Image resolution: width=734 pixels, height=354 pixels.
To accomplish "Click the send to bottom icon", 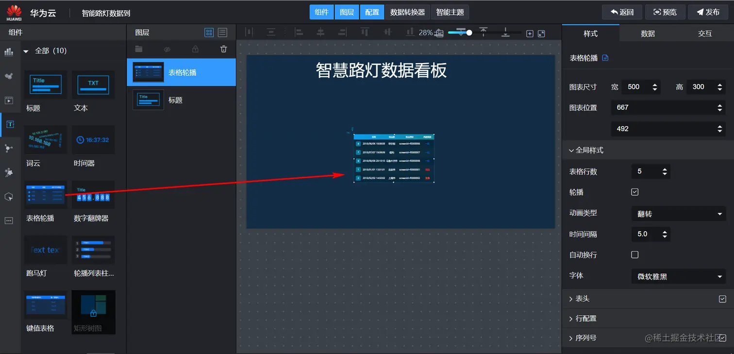I will [505, 33].
